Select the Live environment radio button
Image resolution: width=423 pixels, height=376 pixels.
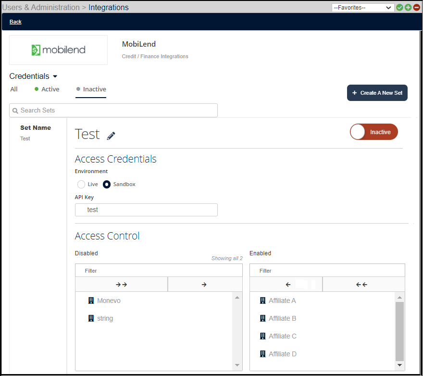[x=81, y=184]
